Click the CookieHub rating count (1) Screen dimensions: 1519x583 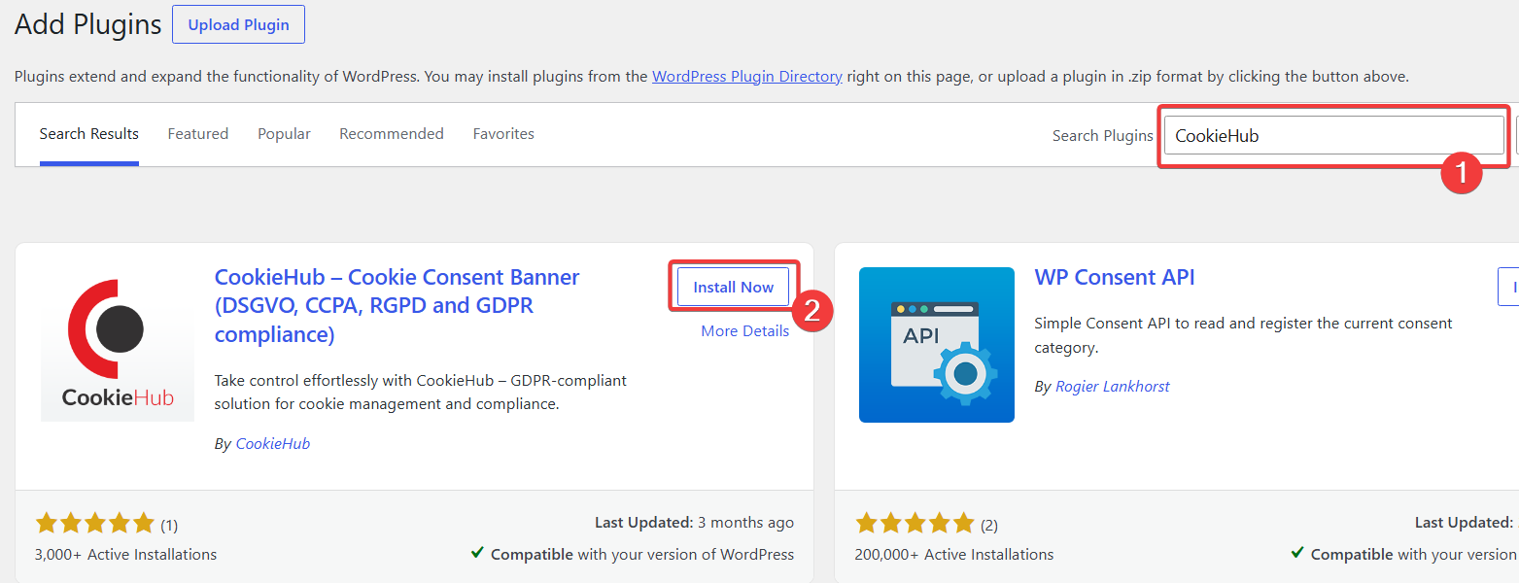[x=169, y=525]
